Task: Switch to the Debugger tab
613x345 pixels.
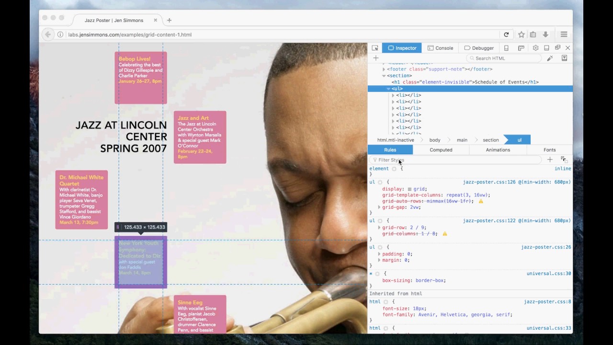Action: pyautogui.click(x=479, y=48)
